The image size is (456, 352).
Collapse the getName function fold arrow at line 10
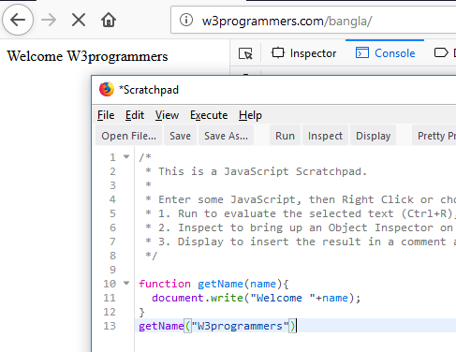(126, 283)
